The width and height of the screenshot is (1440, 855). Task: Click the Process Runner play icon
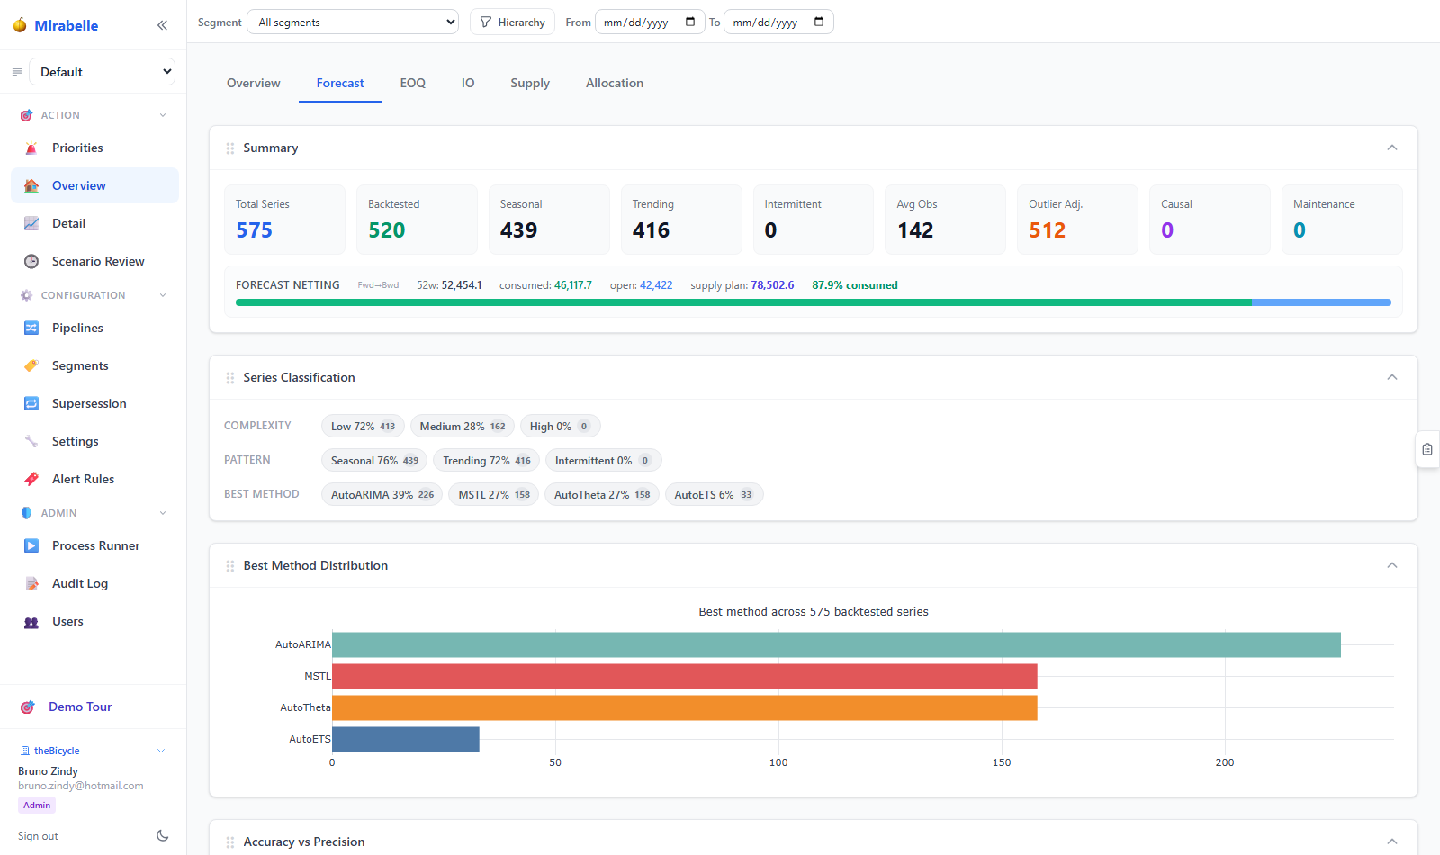coord(31,545)
